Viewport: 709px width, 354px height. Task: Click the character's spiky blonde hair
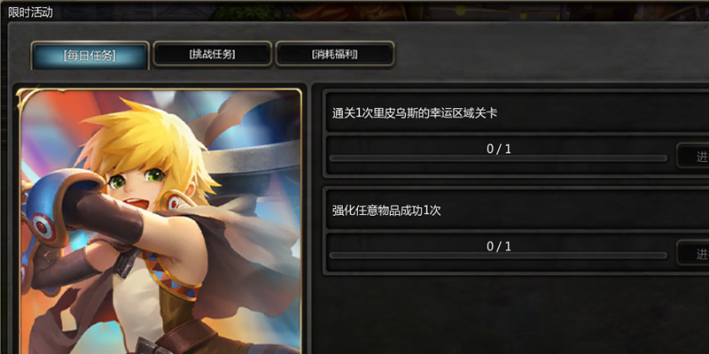point(149,135)
